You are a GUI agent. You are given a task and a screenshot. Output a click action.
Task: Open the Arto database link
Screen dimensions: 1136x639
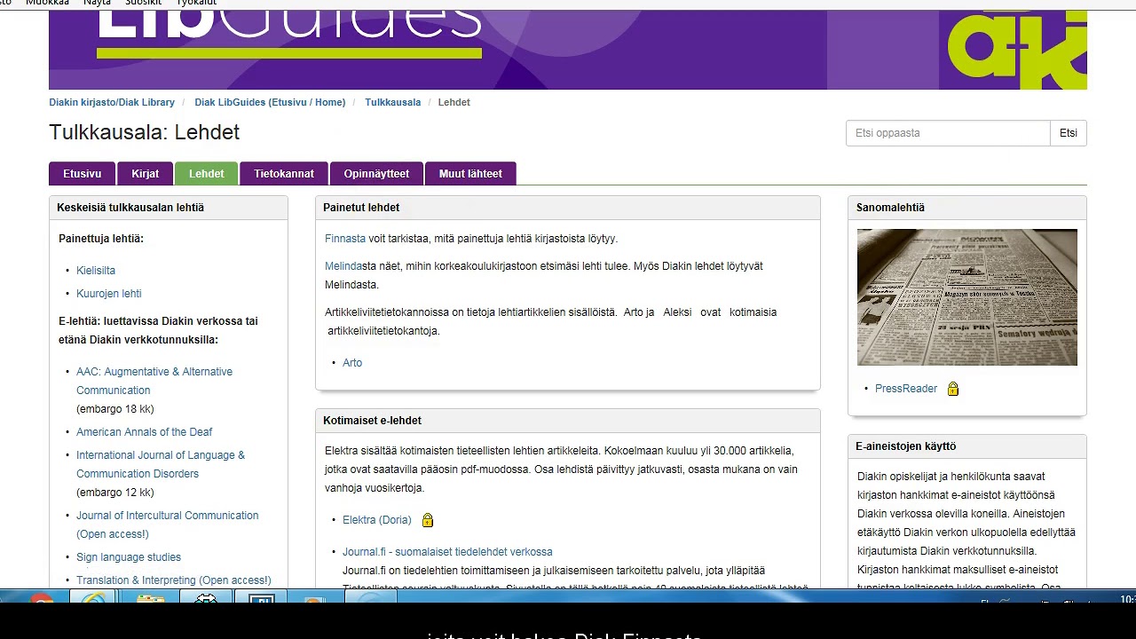[352, 363]
